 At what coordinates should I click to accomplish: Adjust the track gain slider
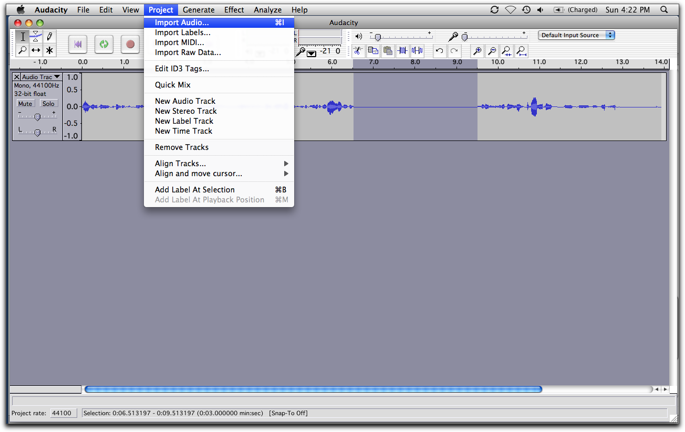coord(37,116)
